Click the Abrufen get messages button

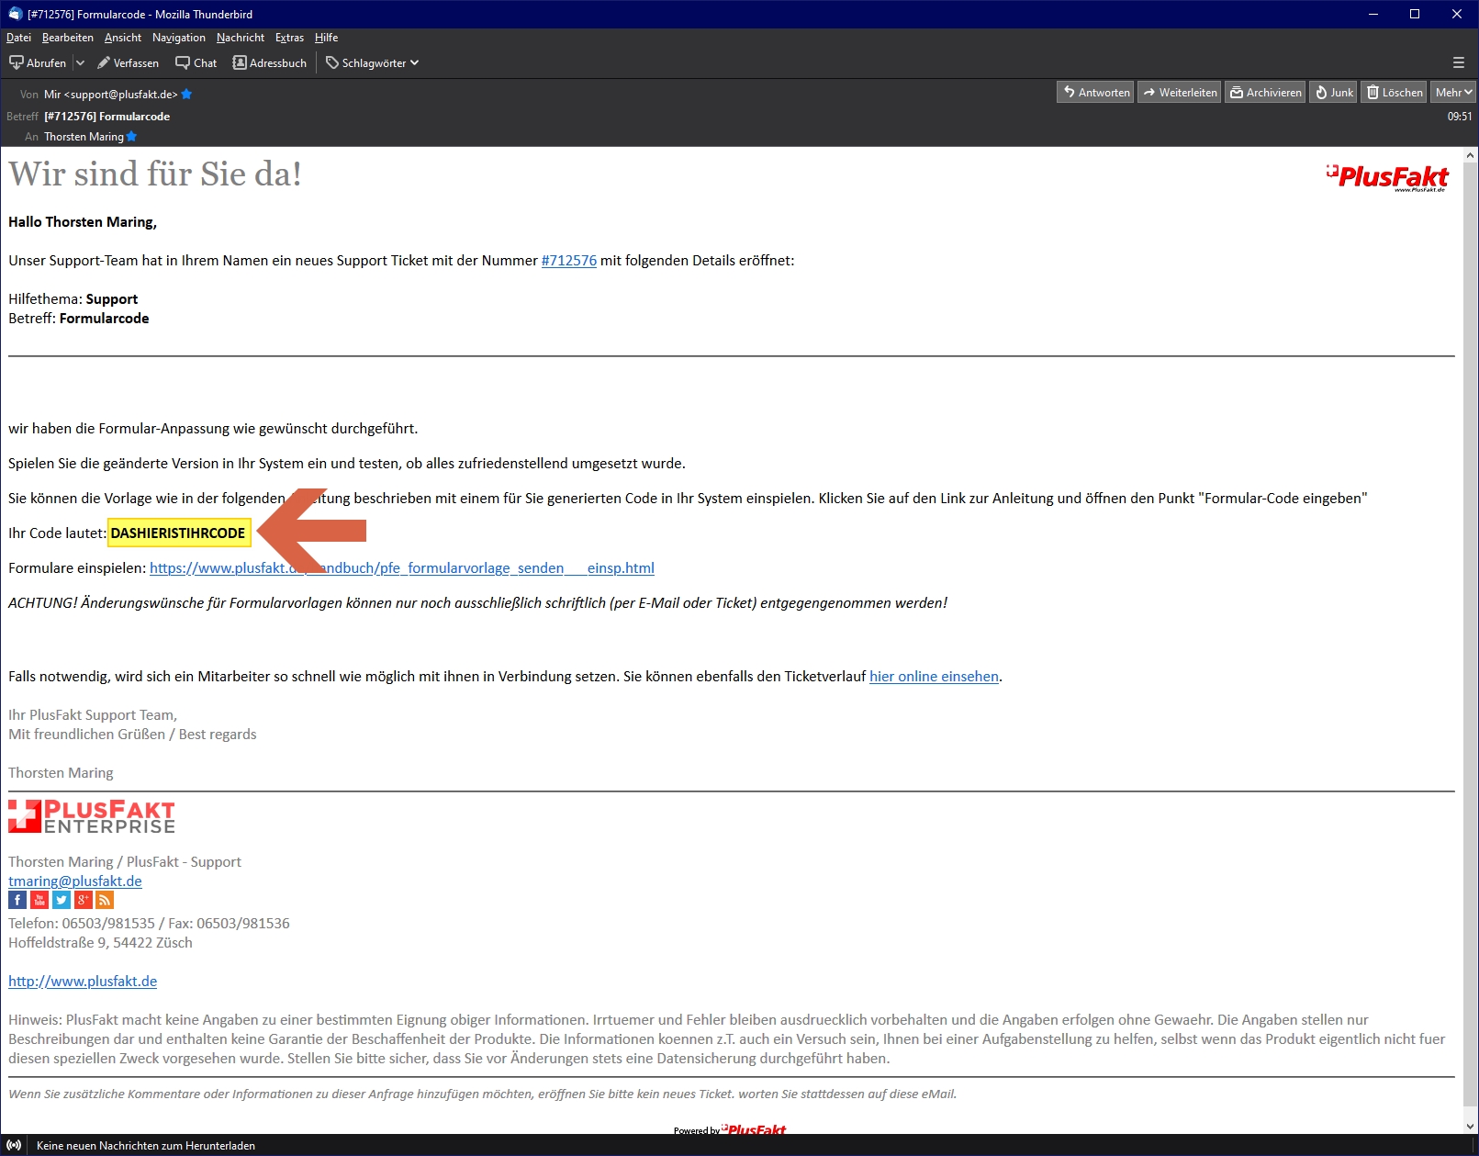[x=38, y=63]
